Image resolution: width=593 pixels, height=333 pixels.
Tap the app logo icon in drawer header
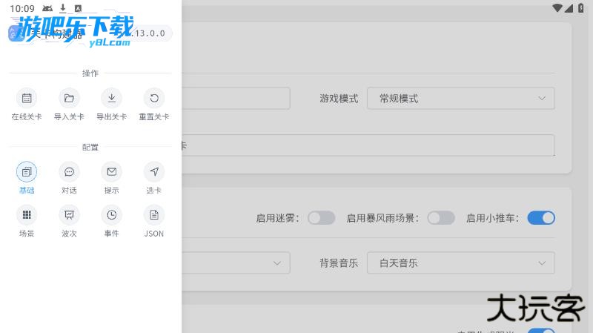(16, 33)
